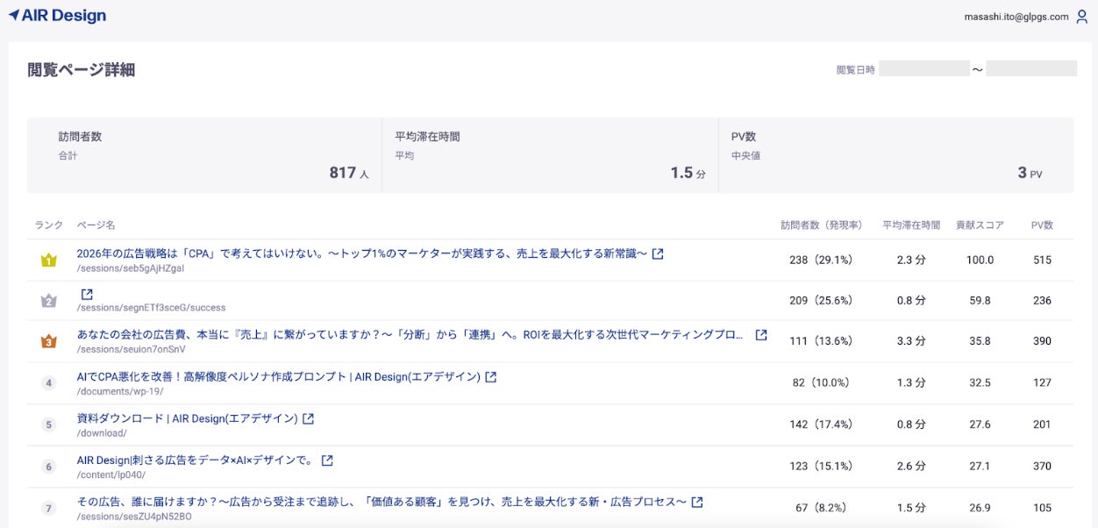1098x528 pixels.
Task: Open external link icon for その広告、誰に届けますか row
Action: [x=697, y=502]
